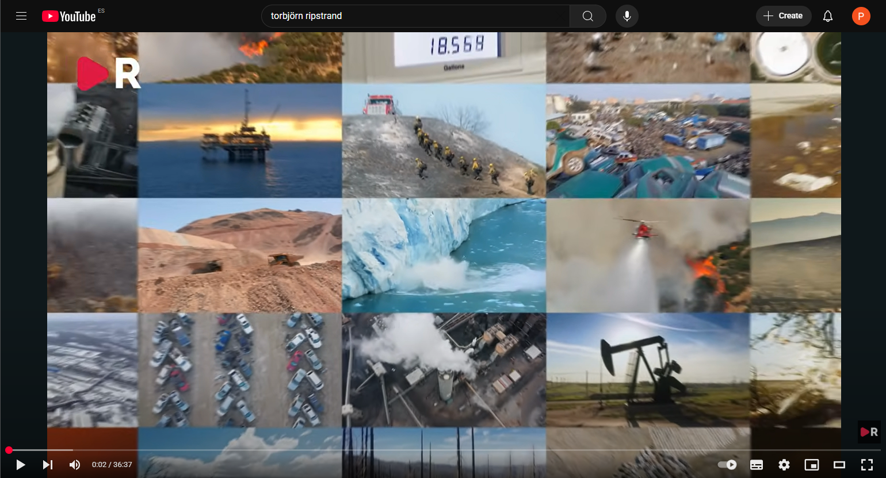This screenshot has width=886, height=478.
Task: Open the player settings gear
Action: tap(784, 465)
